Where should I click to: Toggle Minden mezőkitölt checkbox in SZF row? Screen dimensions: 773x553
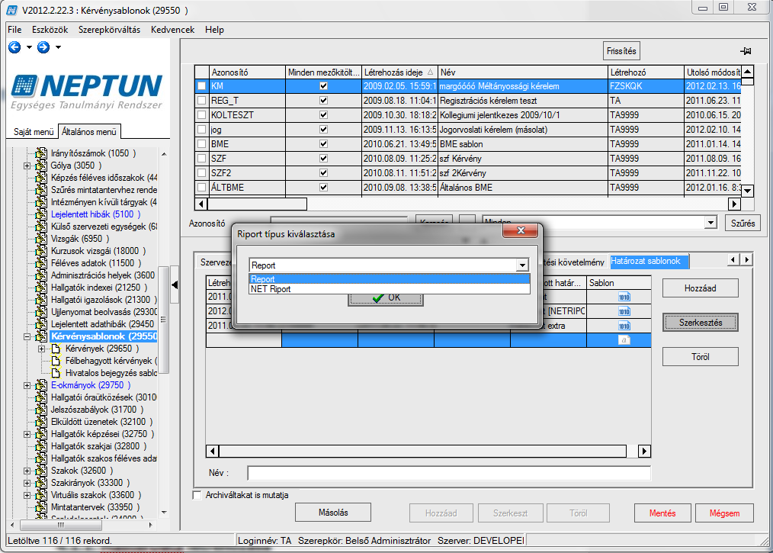(323, 159)
